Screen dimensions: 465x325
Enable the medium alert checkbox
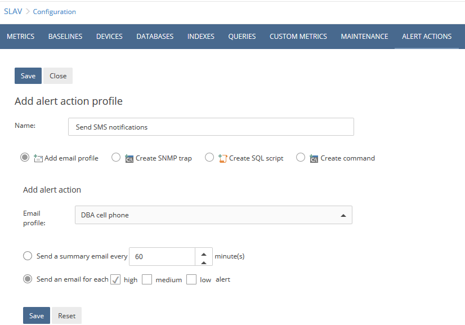(147, 279)
